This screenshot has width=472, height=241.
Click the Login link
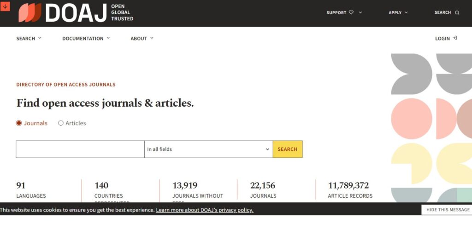[x=442, y=39]
